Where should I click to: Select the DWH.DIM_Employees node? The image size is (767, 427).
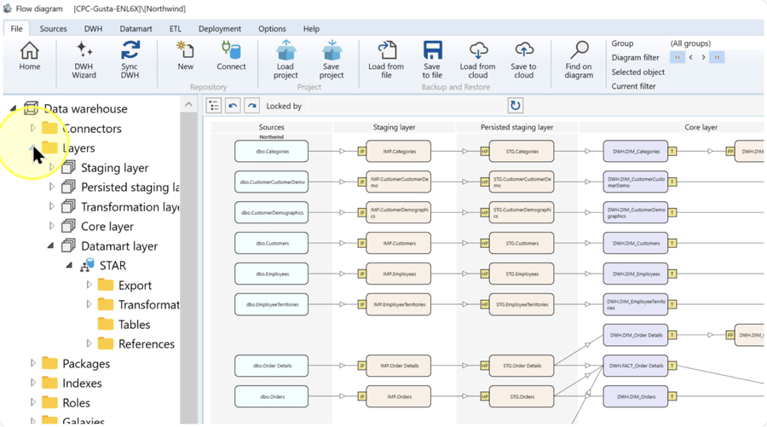(636, 274)
